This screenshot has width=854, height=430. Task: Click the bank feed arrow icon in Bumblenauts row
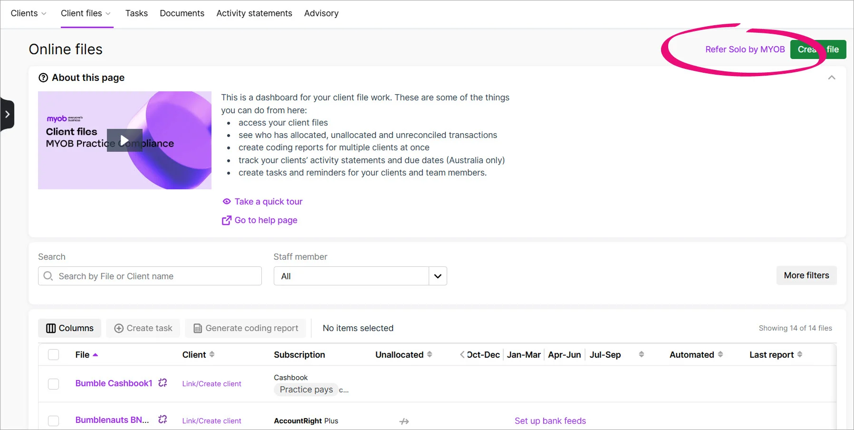[404, 421]
